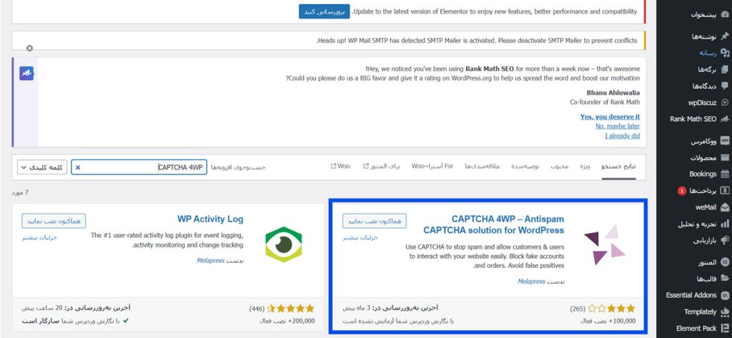Click the weMail envelope icon in sidebar
The height and width of the screenshot is (338, 732).
coord(725,207)
